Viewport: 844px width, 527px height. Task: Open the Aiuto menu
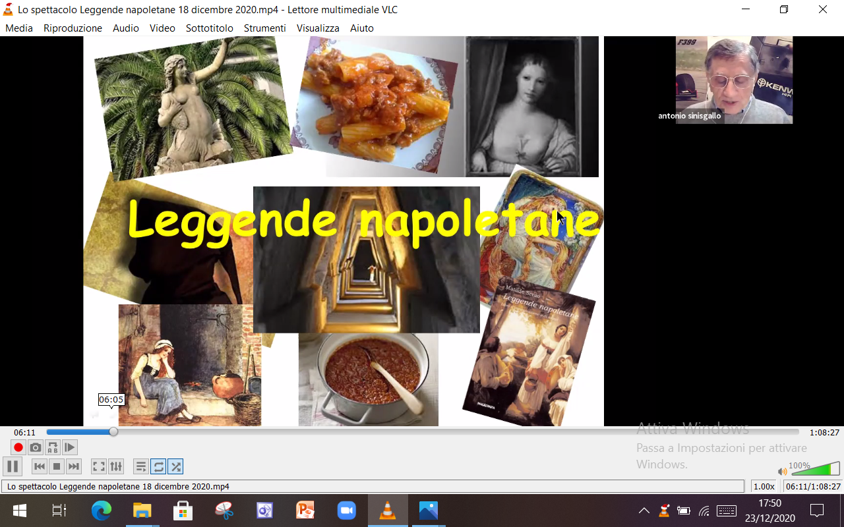pos(362,28)
